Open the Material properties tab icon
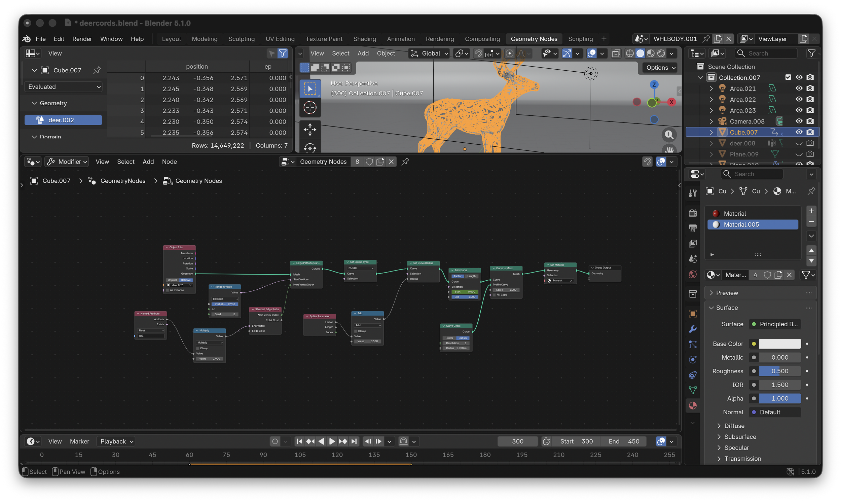Viewport: 841px width, 501px height. 693,405
